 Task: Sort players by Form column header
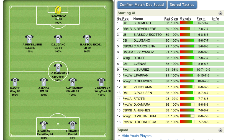[x=201, y=19]
